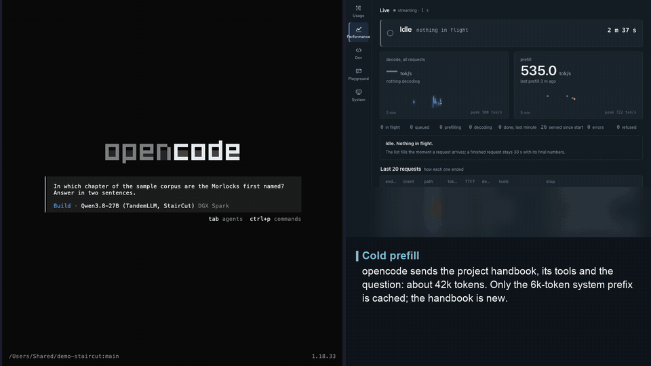This screenshot has width=651, height=366.
Task: Click the 'ctrl+p commands' hint
Action: coord(275,219)
